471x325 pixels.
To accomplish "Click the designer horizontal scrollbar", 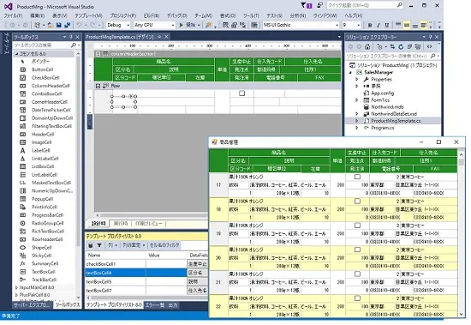I will coord(152,215).
